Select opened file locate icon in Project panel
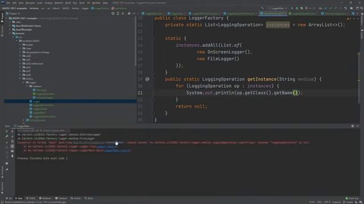This screenshot has width=364, height=204. pyautogui.click(x=113, y=14)
